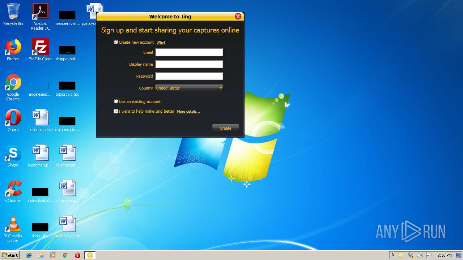Select Use an existing account option
Image resolution: width=463 pixels, height=260 pixels.
[x=116, y=101]
